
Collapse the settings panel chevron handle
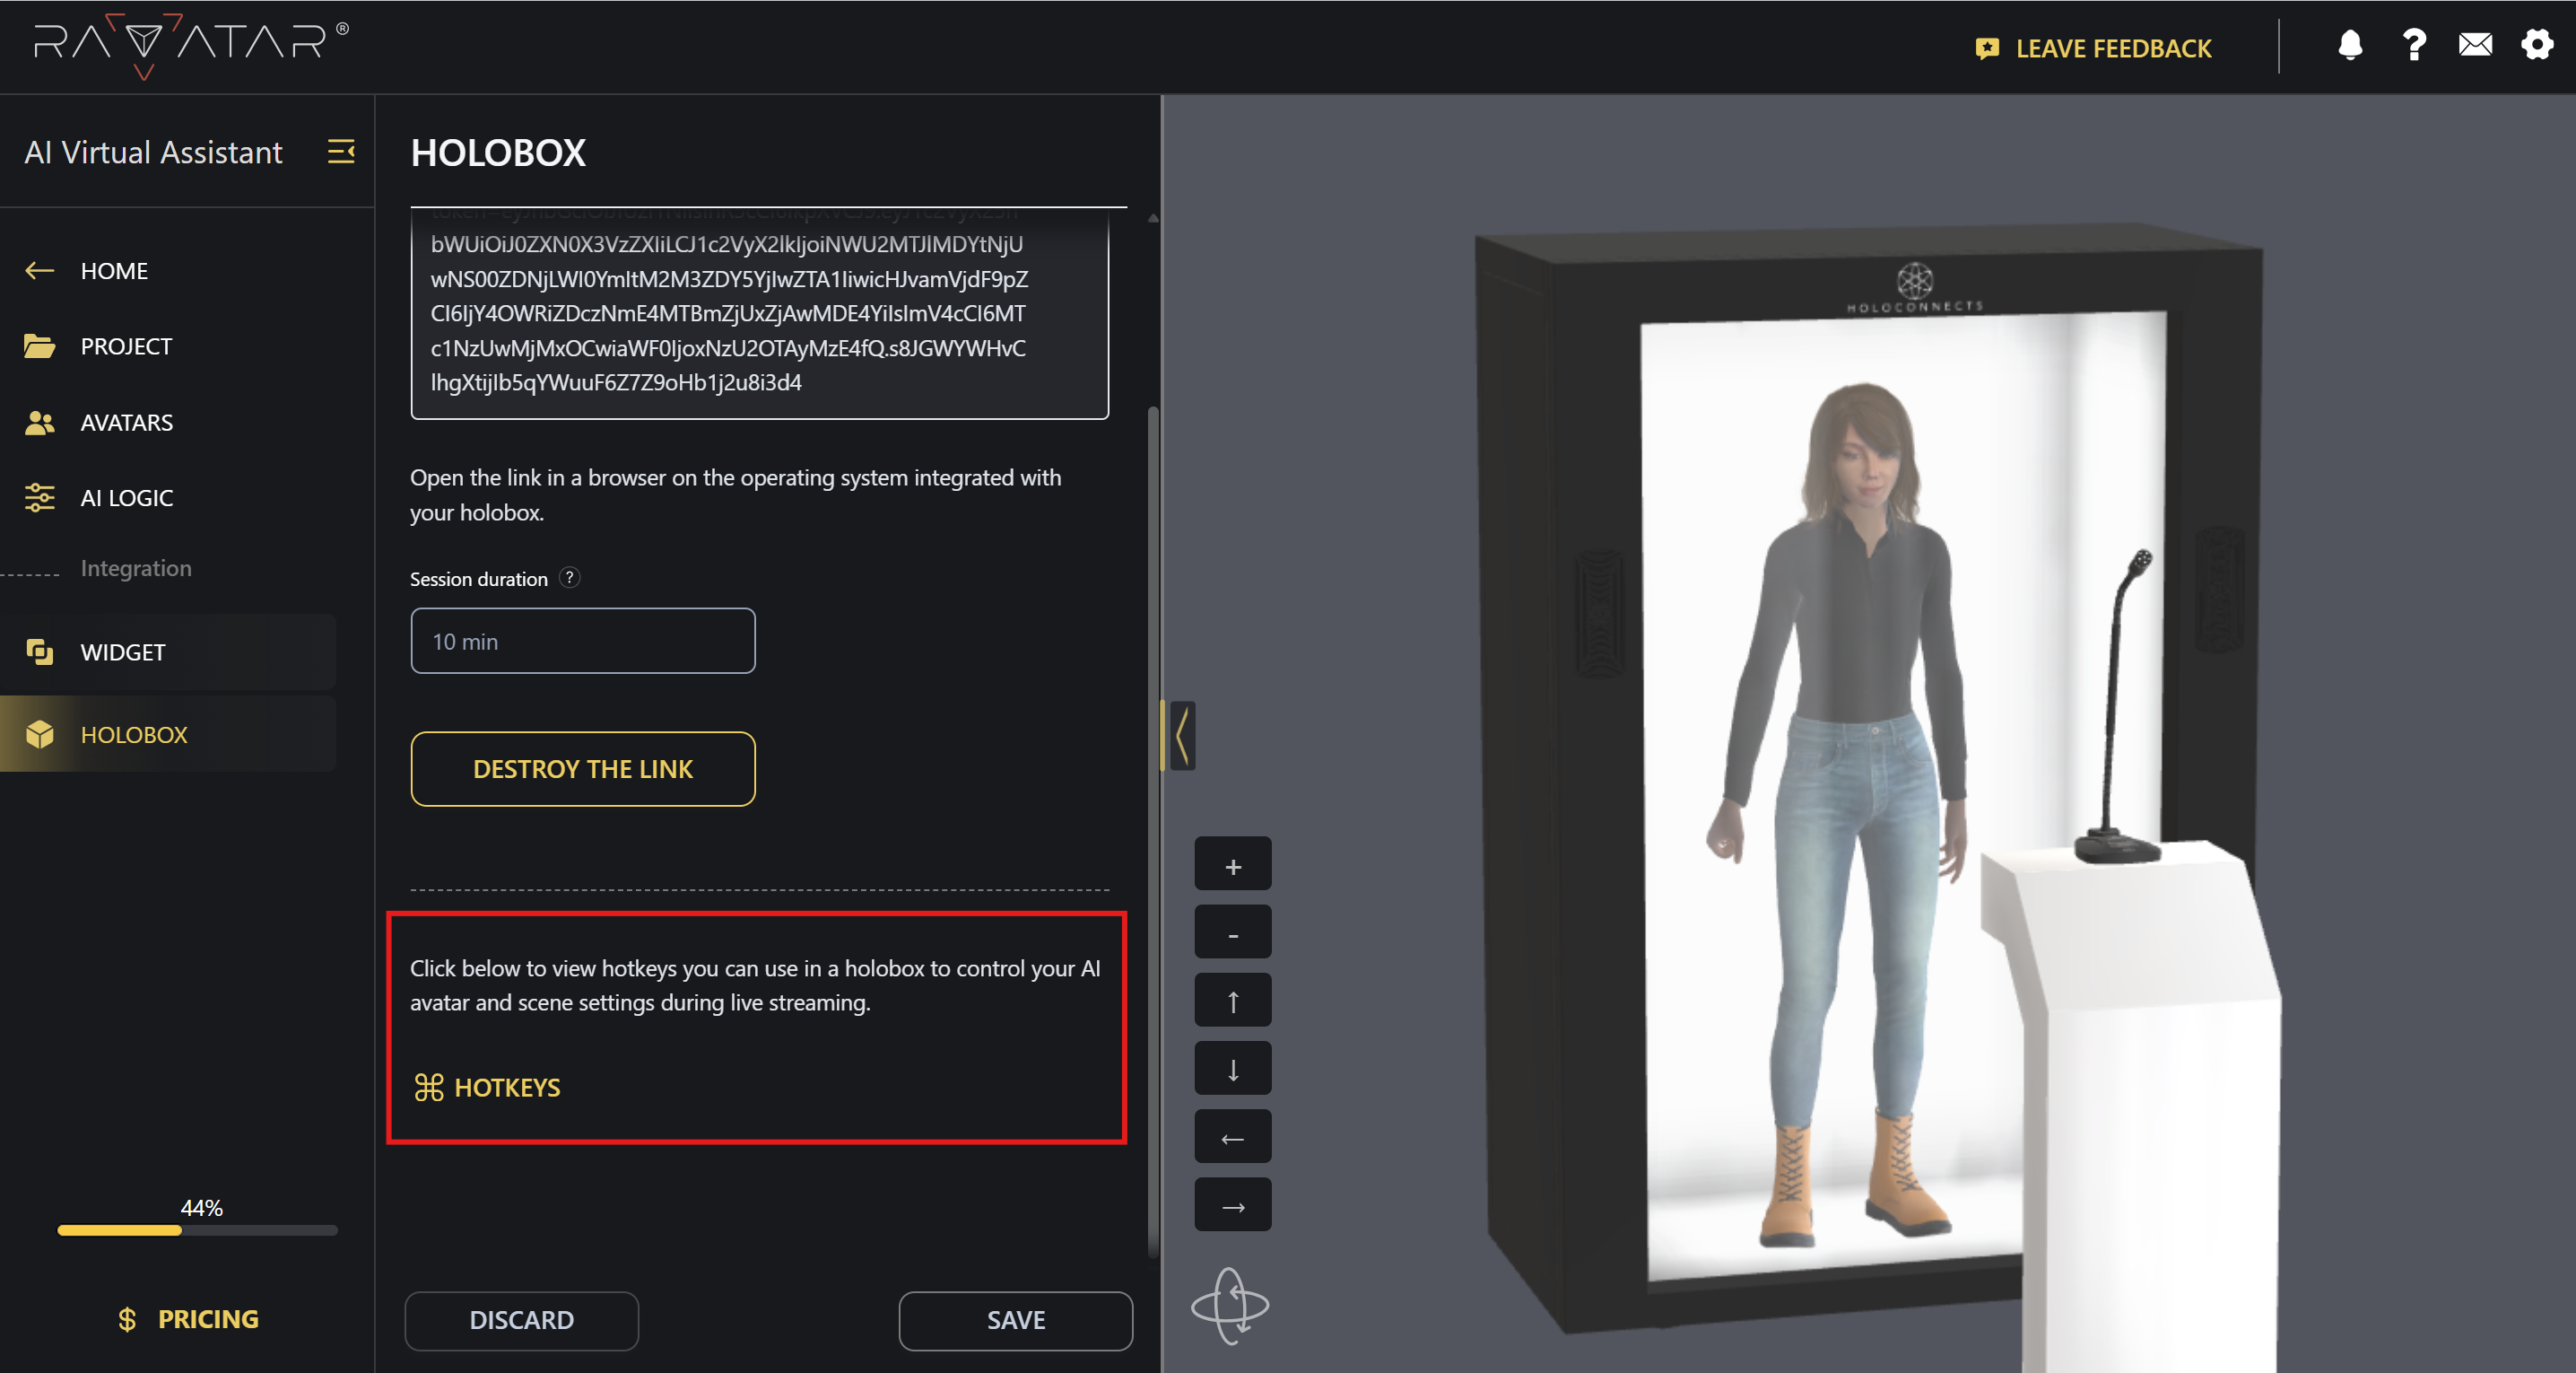pyautogui.click(x=1182, y=736)
